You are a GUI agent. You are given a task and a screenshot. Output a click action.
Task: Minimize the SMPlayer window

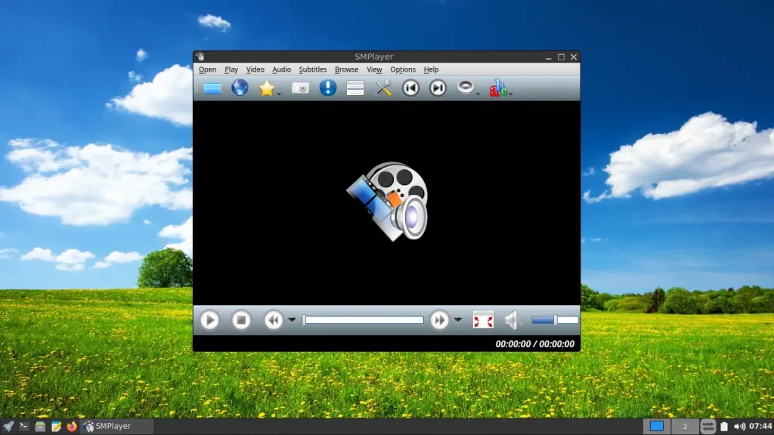coord(549,57)
